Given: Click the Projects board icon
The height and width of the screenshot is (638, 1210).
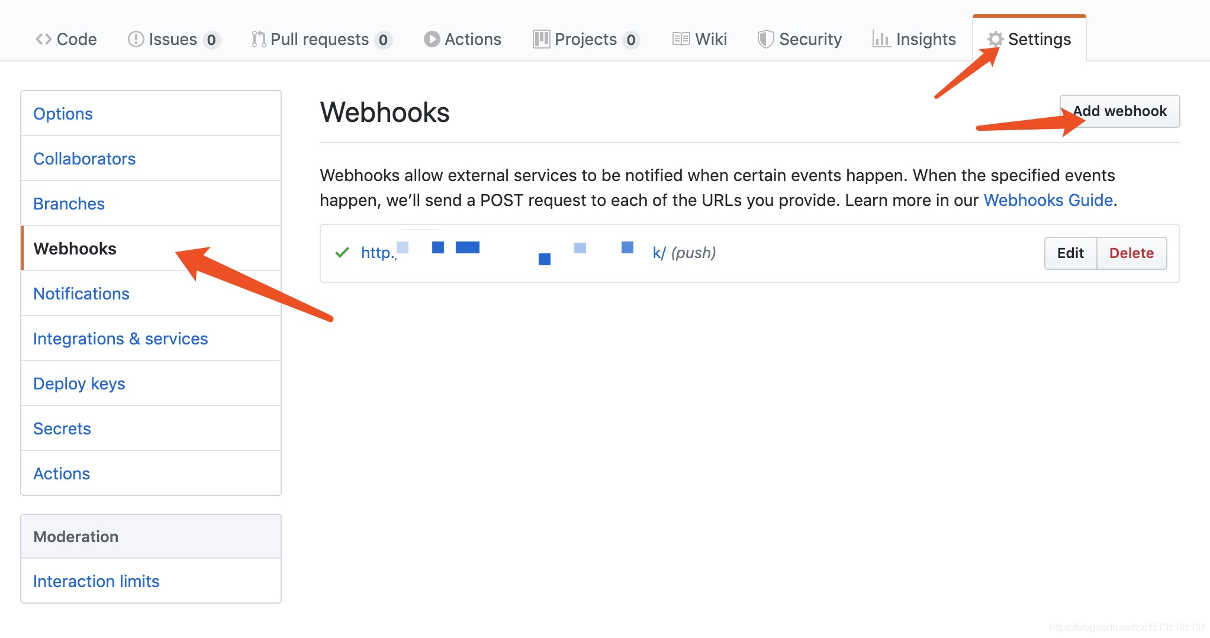Looking at the screenshot, I should (540, 39).
